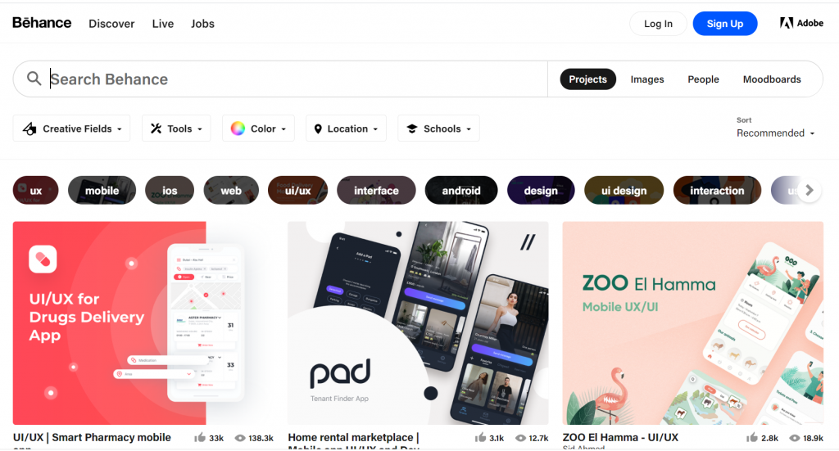This screenshot has height=451, width=839.
Task: Go to the Discover menu item
Action: (x=111, y=24)
